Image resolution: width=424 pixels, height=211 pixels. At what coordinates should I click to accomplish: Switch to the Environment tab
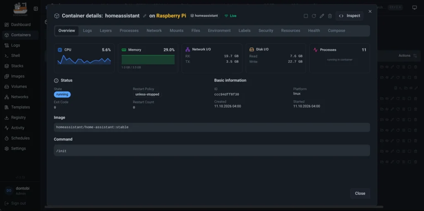[219, 31]
